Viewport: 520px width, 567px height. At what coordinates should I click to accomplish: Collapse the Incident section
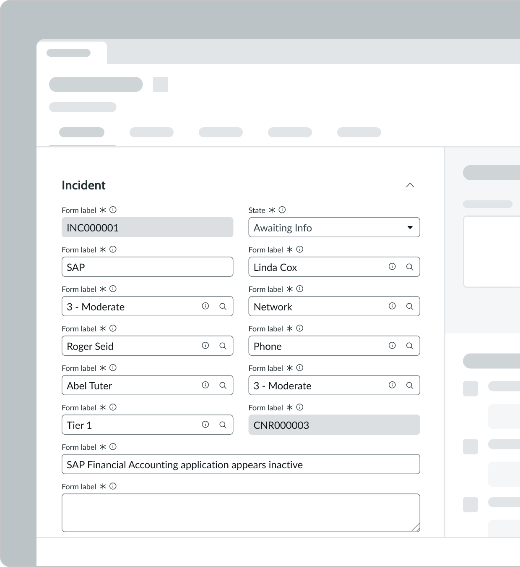(x=410, y=185)
